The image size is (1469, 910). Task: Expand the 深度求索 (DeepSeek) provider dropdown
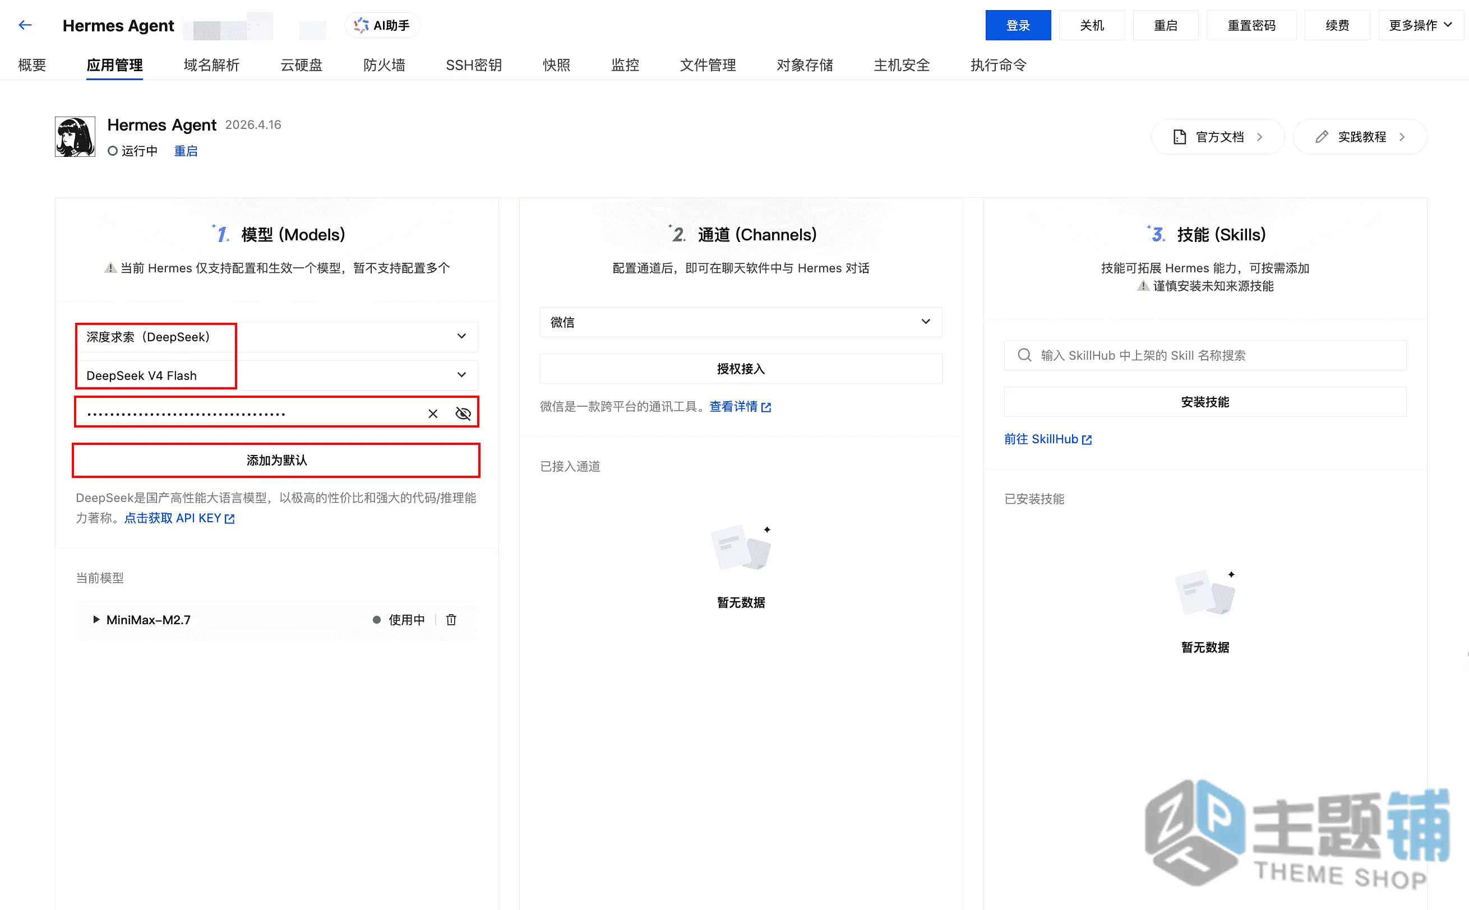[276, 336]
